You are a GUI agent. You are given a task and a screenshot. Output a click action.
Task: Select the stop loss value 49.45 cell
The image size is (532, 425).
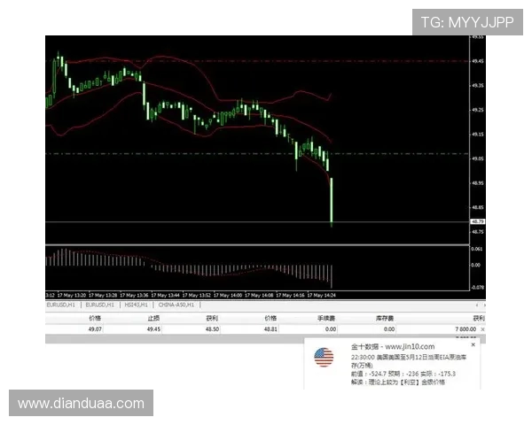[153, 328]
